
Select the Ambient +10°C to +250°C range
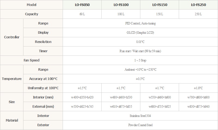coord(140,70)
